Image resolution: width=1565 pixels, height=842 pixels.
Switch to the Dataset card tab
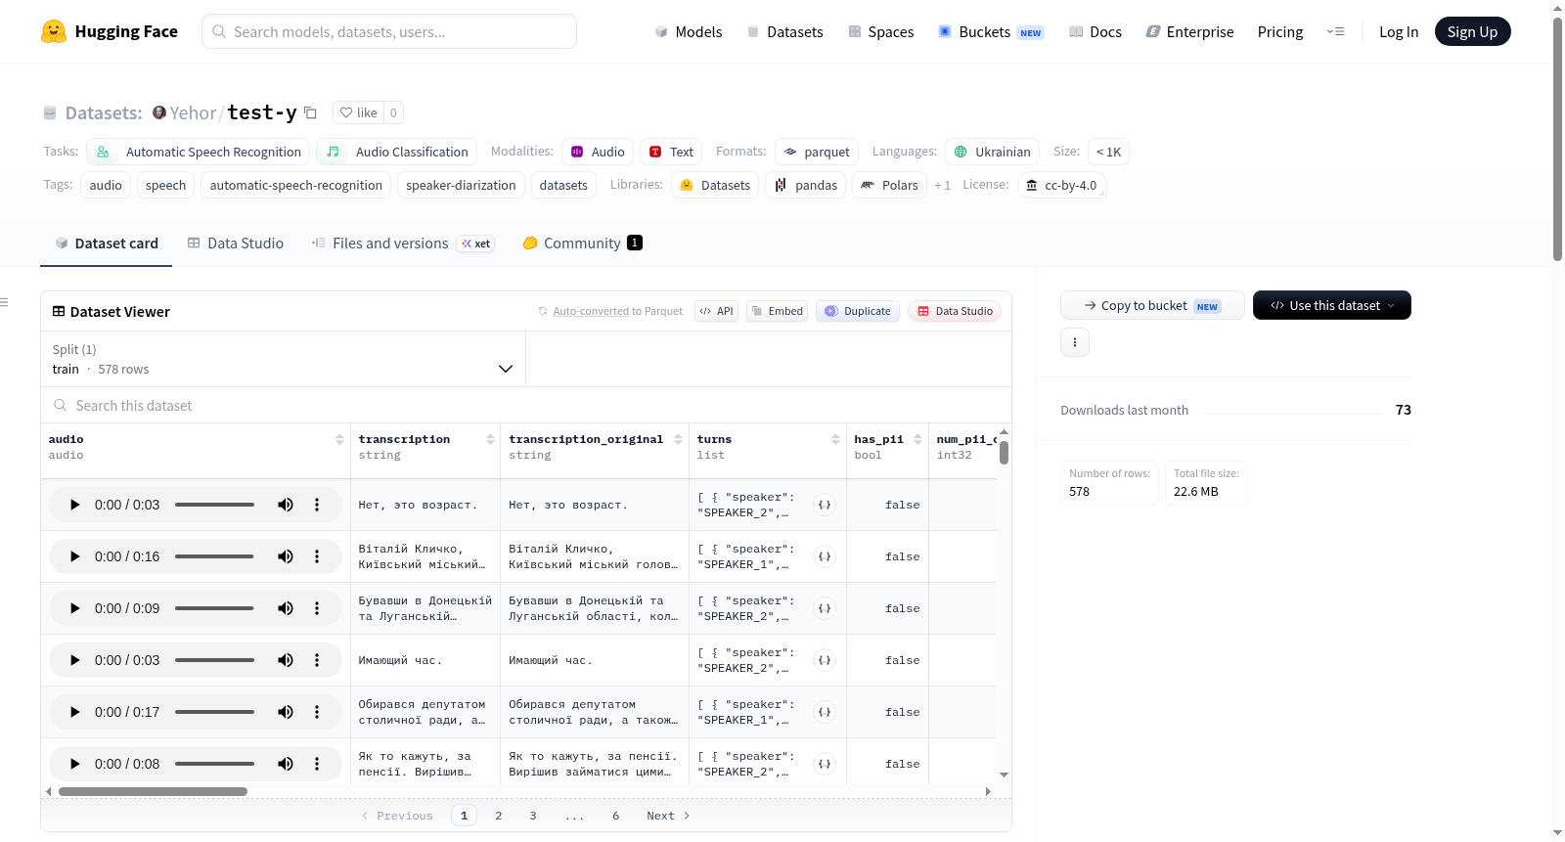click(x=107, y=244)
